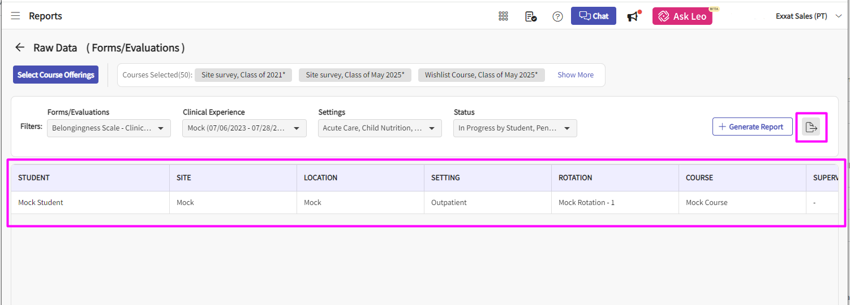Open the hamburger navigation menu
This screenshot has height=305, width=850.
15,16
